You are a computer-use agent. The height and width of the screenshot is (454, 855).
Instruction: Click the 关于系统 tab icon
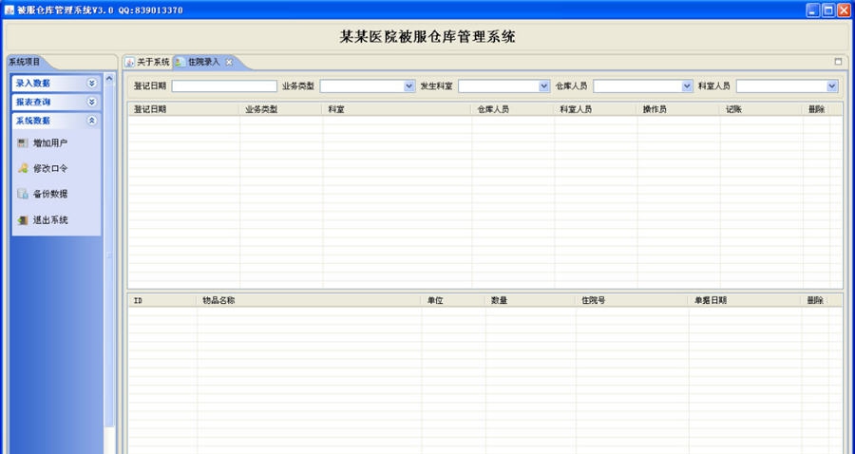[x=130, y=62]
